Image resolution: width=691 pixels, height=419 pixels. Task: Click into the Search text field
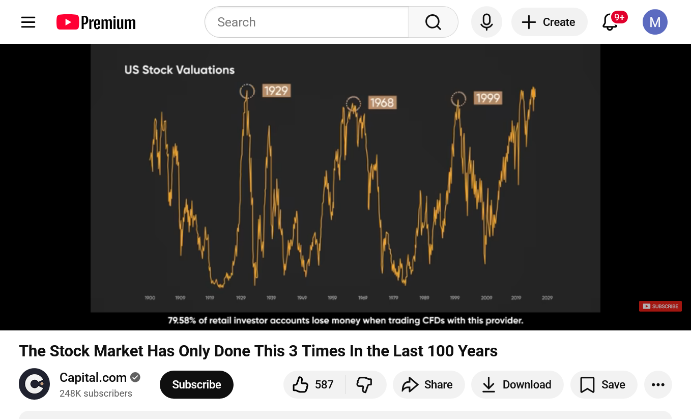tap(306, 22)
